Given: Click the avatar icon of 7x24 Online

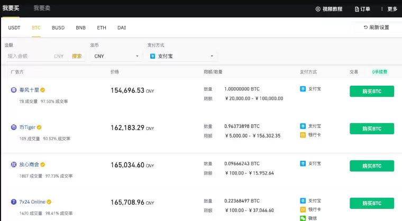Looking at the screenshot, I should tap(14, 202).
